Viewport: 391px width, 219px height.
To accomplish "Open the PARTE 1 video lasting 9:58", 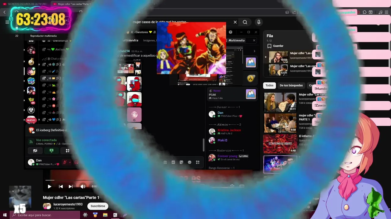I will 280,123.
